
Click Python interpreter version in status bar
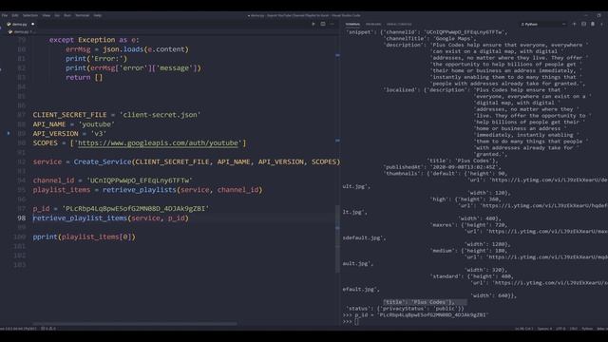pos(18,329)
